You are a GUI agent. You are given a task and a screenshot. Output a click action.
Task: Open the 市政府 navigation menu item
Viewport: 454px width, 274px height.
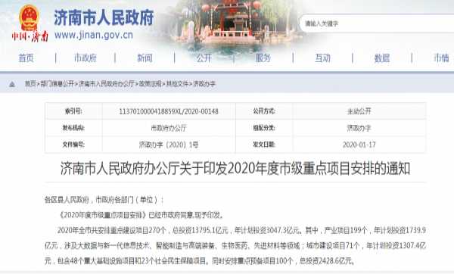[86, 58]
